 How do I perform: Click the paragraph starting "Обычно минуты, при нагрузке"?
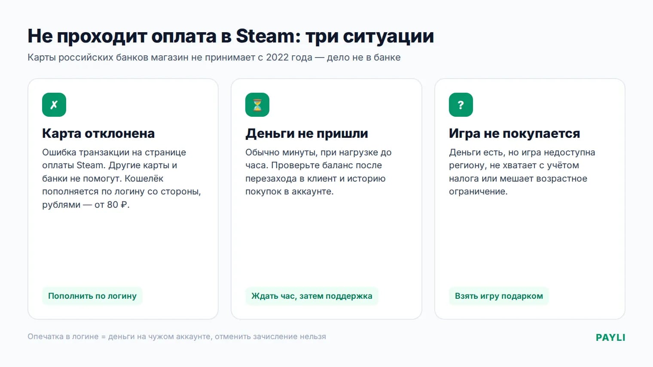tap(318, 172)
